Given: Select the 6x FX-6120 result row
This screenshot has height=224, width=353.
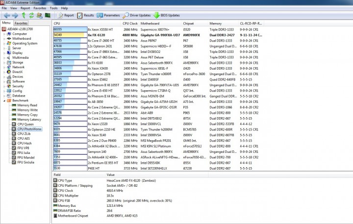Looking at the screenshot, I should pos(158,35).
